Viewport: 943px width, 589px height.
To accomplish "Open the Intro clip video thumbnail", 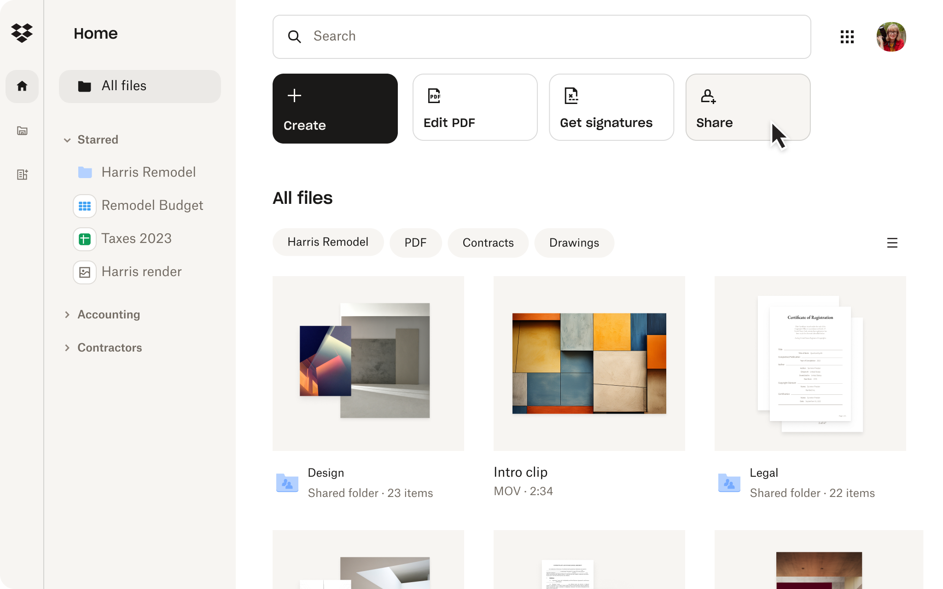I will point(589,363).
